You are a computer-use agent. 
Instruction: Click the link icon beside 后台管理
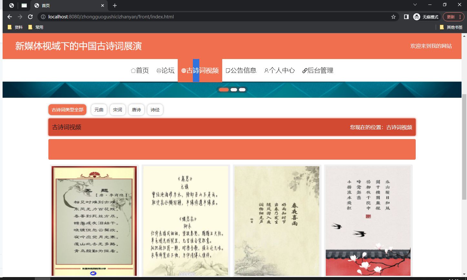click(304, 70)
